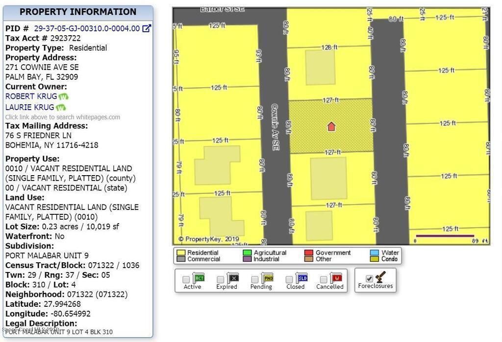Click the red house marker on map
502x342 pixels.
pyautogui.click(x=331, y=127)
